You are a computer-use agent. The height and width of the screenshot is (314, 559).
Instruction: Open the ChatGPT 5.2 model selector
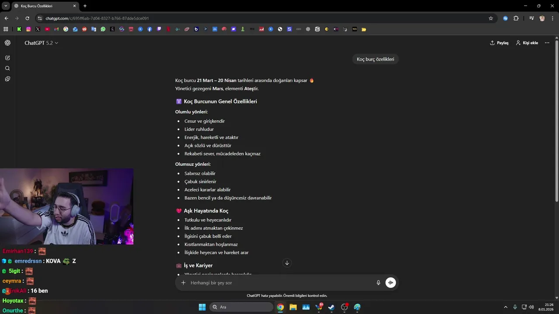click(x=41, y=43)
